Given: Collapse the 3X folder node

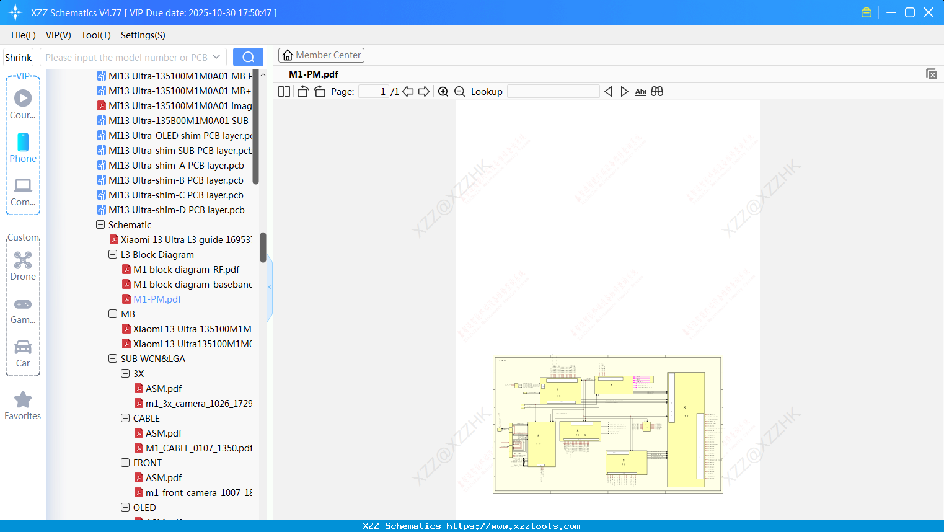Looking at the screenshot, I should coord(125,374).
